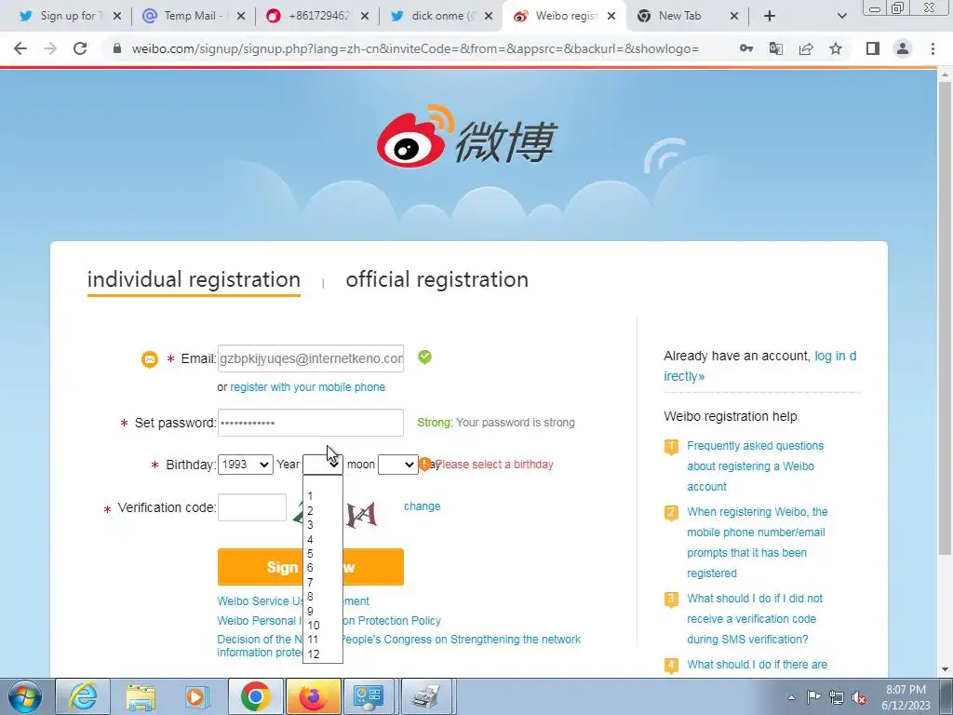Choose month 3 from the list
This screenshot has width=953, height=715.
323,525
